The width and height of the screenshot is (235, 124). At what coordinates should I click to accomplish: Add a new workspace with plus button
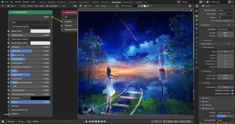(146, 2)
